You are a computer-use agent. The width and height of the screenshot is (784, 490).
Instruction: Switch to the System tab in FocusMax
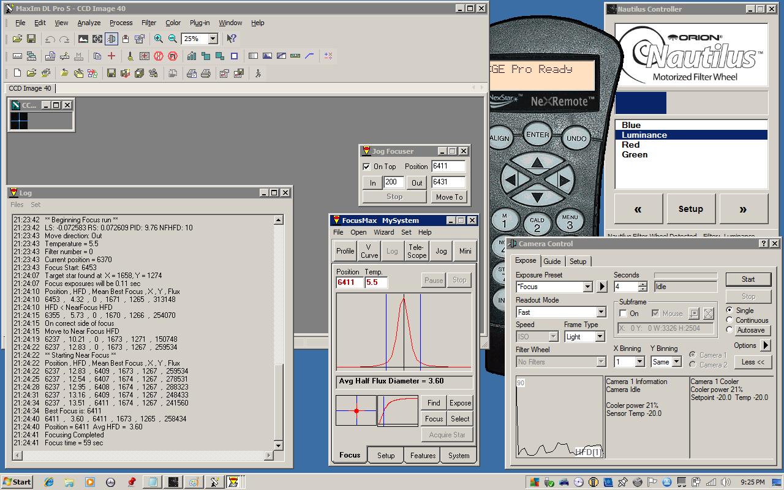coord(459,456)
